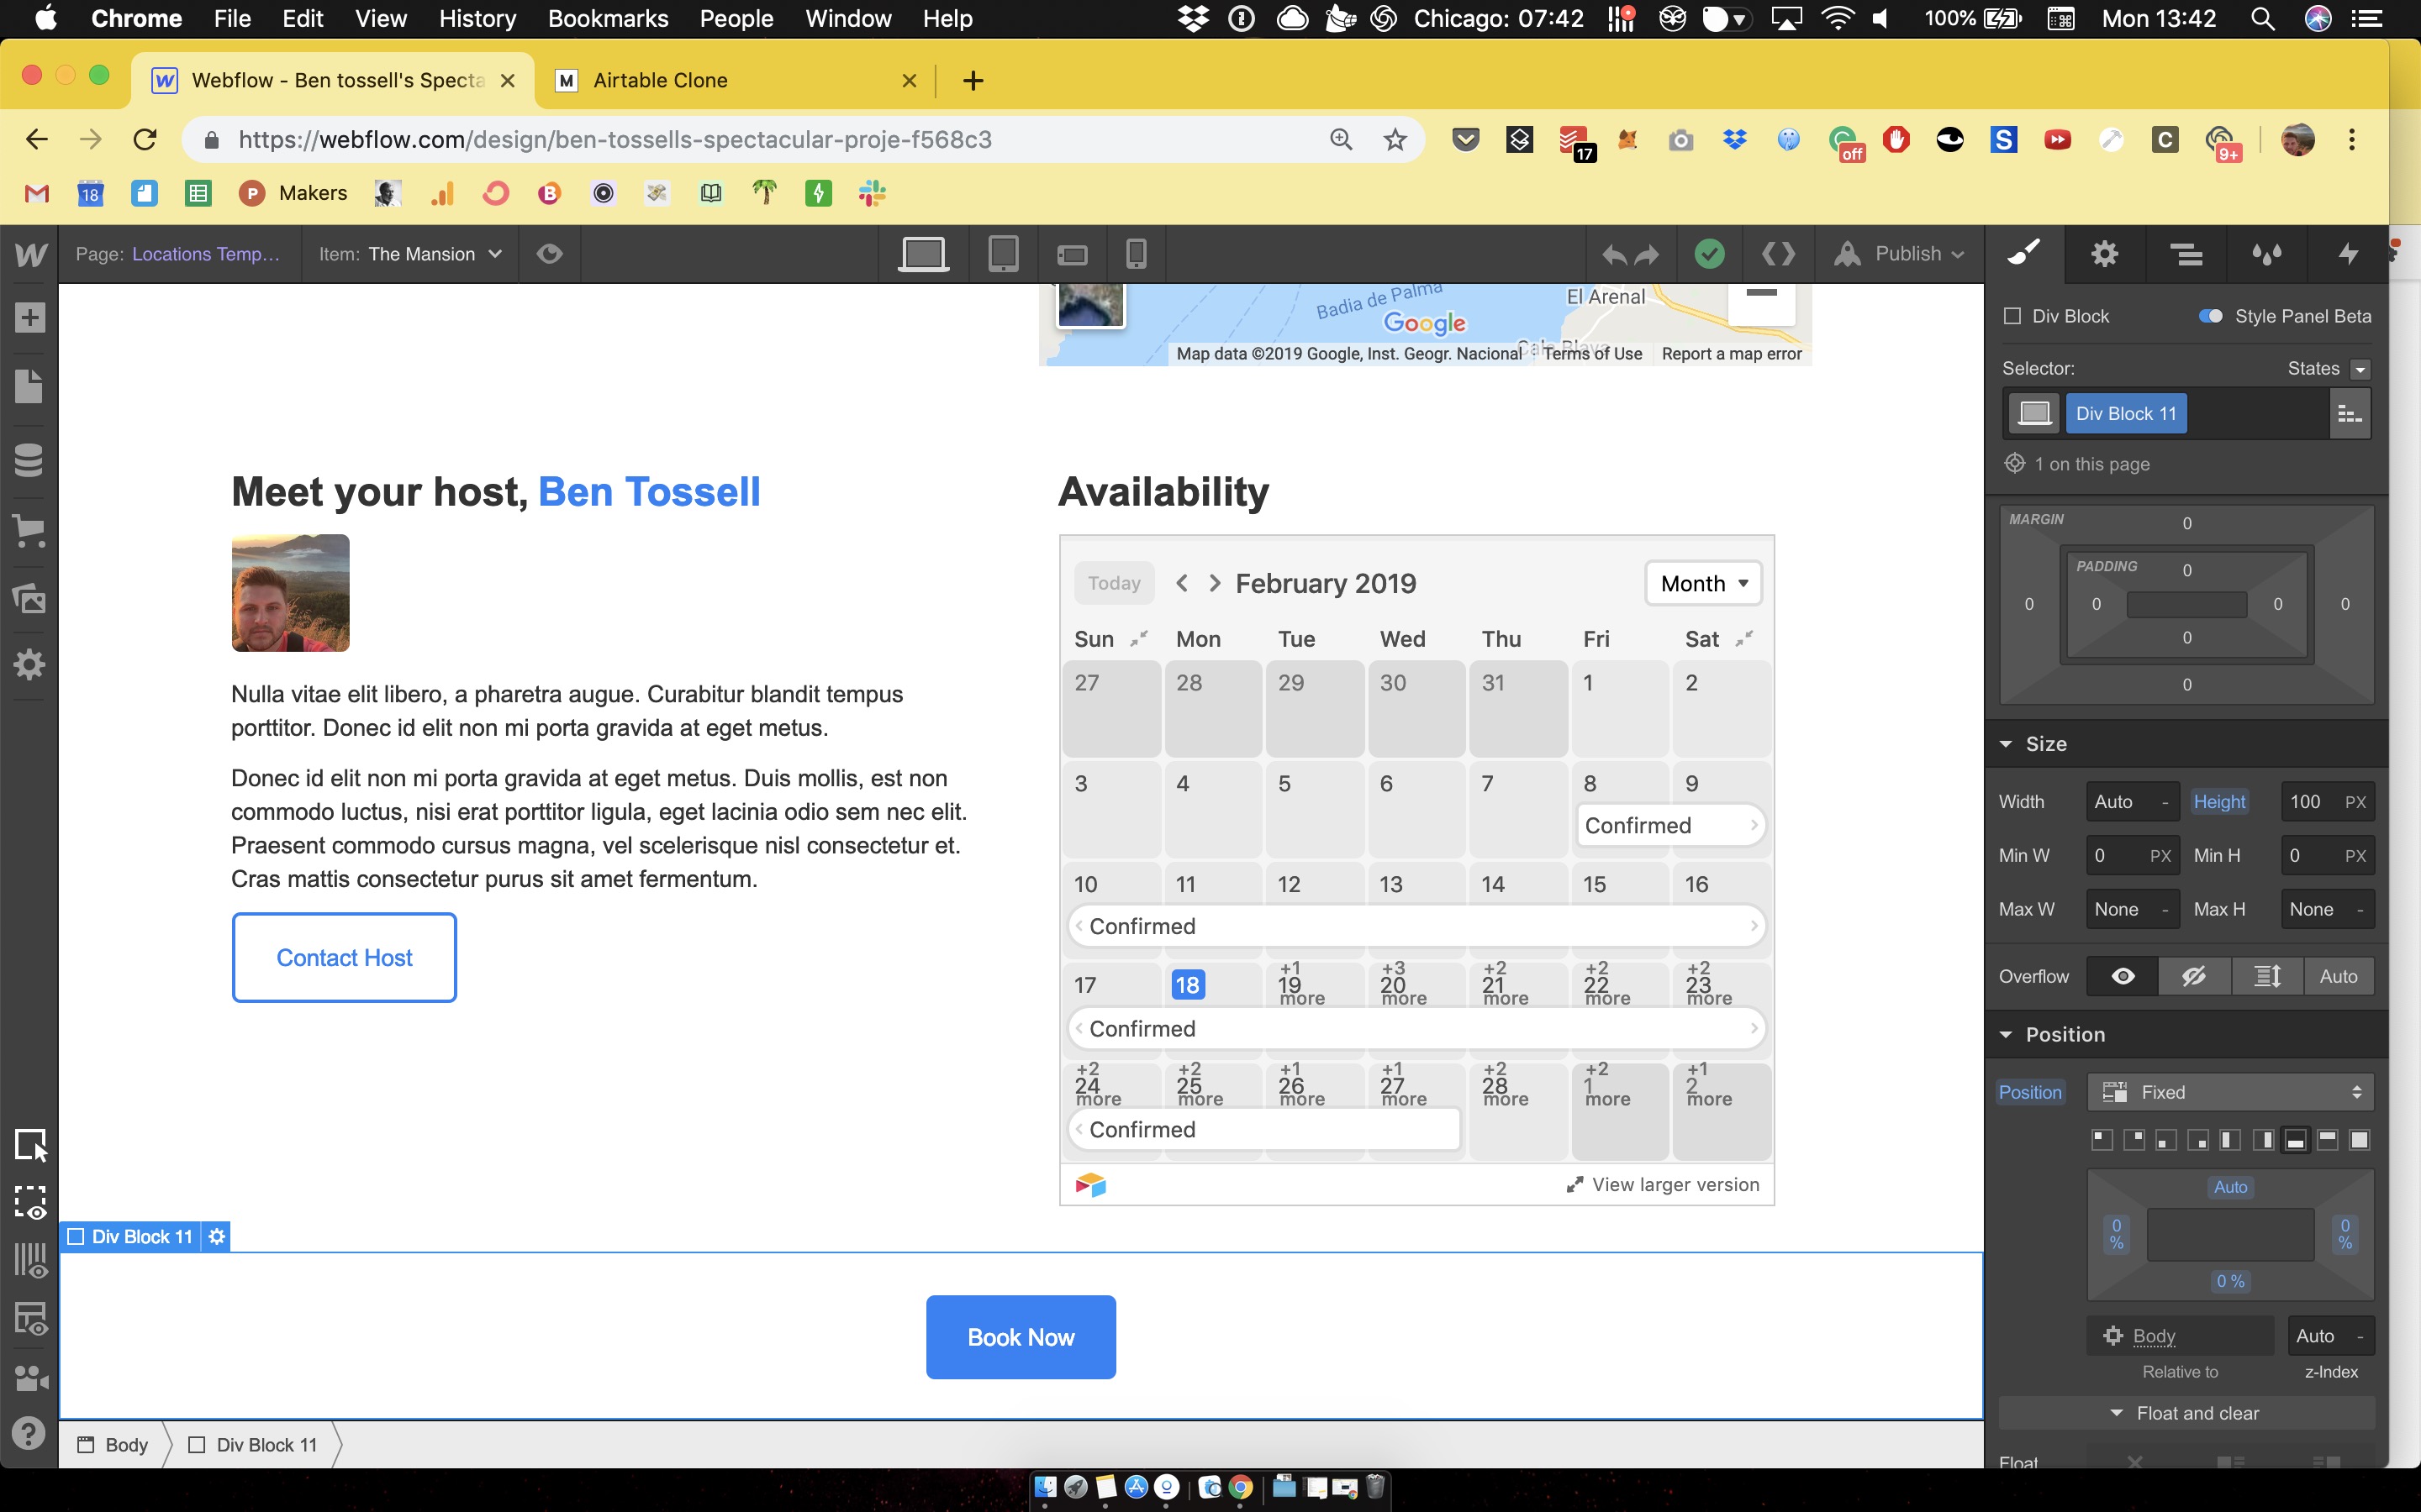Open the Month view dropdown in the calendar
This screenshot has height=1512, width=2421.
tap(1703, 583)
